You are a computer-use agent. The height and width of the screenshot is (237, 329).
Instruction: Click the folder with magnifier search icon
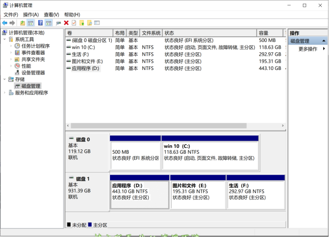(x=89, y=23)
